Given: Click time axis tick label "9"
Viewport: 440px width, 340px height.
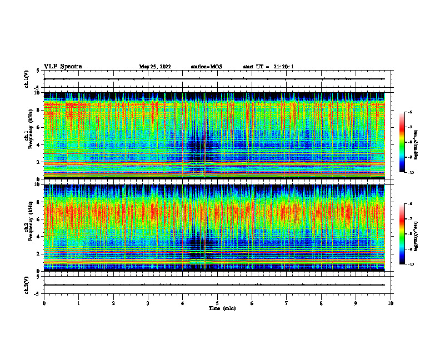Looking at the screenshot, I should (x=356, y=303).
